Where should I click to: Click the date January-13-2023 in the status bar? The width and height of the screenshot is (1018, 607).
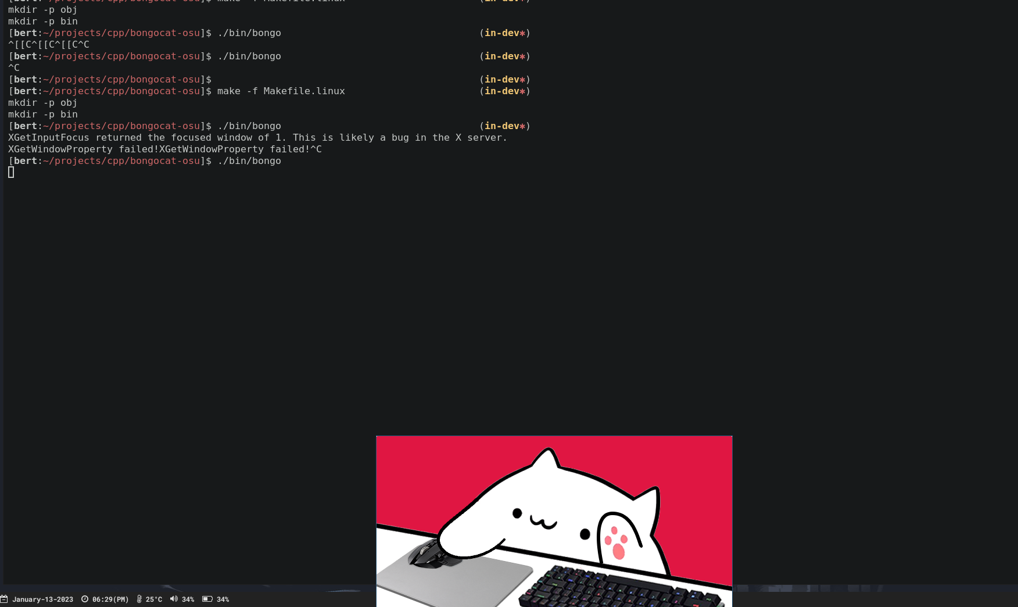point(42,599)
